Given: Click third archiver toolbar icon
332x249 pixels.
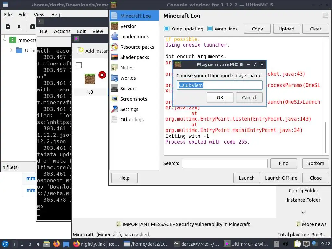Looking at the screenshot, I should (x=33, y=27).
